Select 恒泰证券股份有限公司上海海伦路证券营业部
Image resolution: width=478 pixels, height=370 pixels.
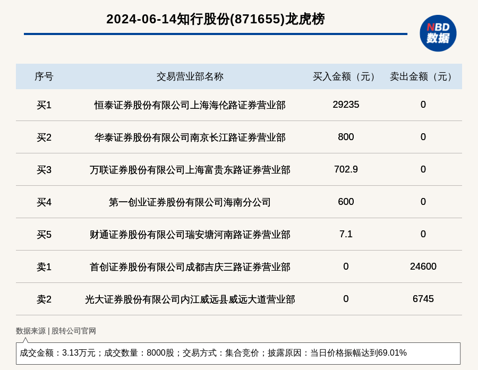pyautogui.click(x=190, y=105)
